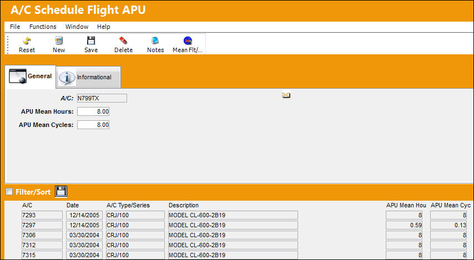Click the A/C Type/Series column header

(x=128, y=205)
